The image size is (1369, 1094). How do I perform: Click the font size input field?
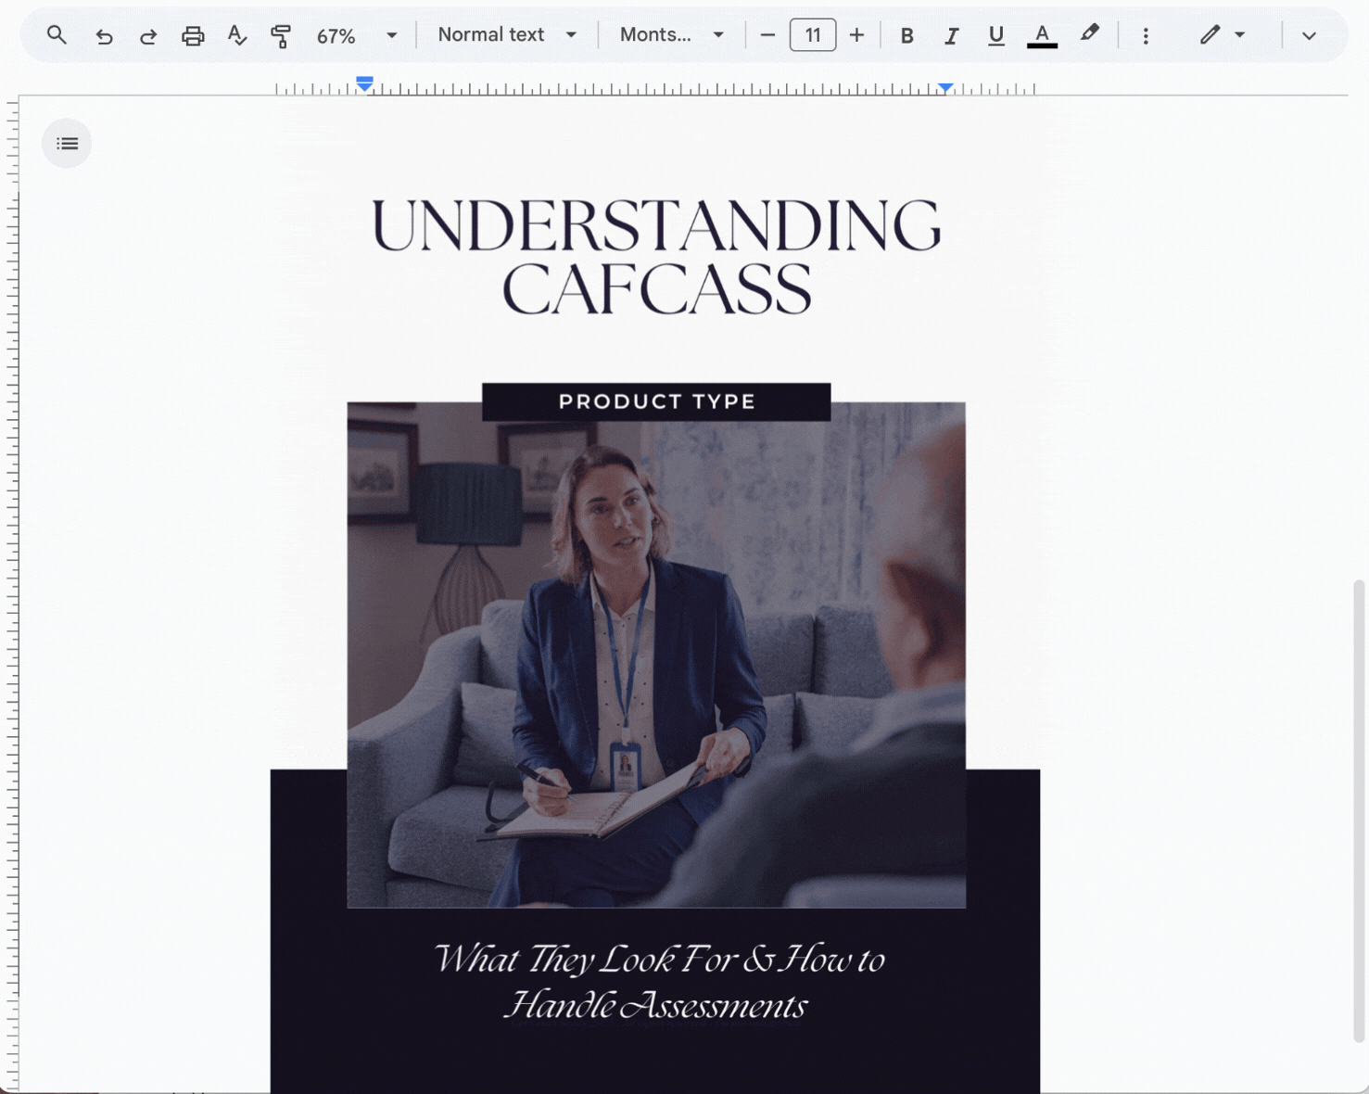click(x=812, y=34)
